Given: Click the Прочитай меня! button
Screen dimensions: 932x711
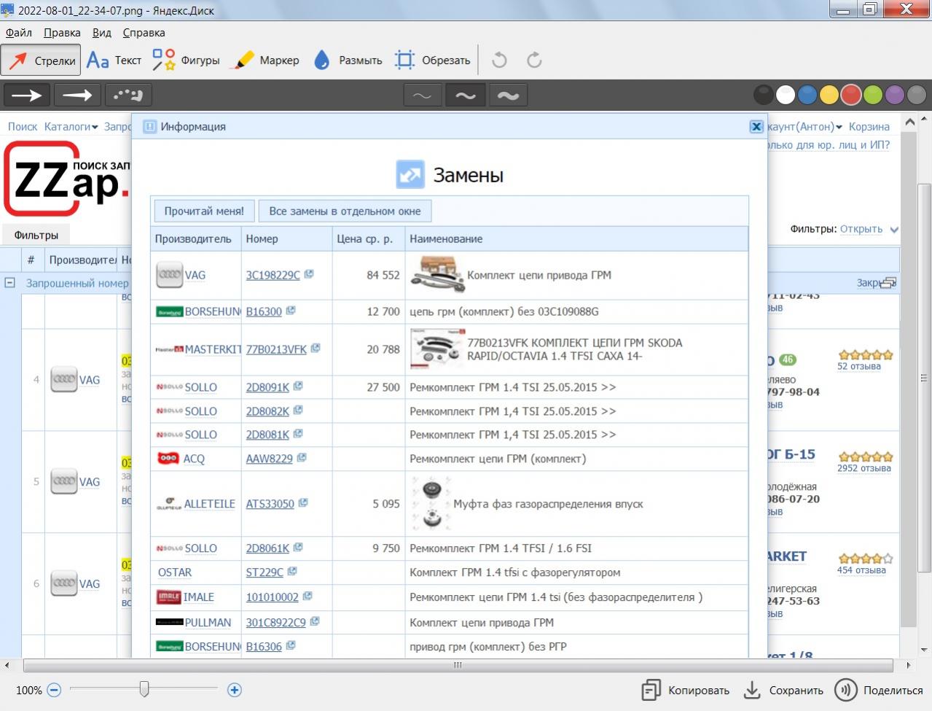Looking at the screenshot, I should [x=204, y=211].
